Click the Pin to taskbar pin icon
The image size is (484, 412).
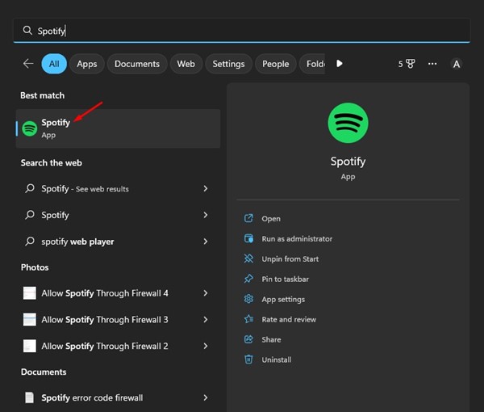pos(248,279)
